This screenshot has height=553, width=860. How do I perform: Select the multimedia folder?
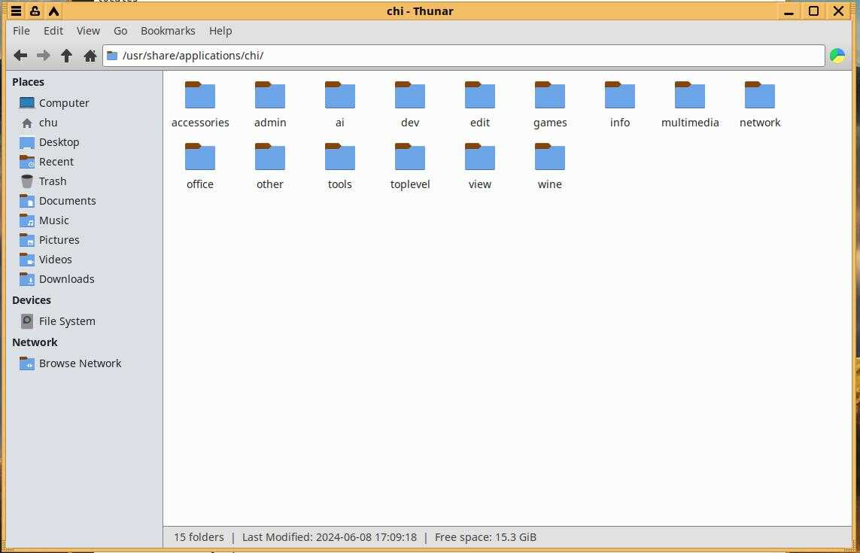(689, 95)
